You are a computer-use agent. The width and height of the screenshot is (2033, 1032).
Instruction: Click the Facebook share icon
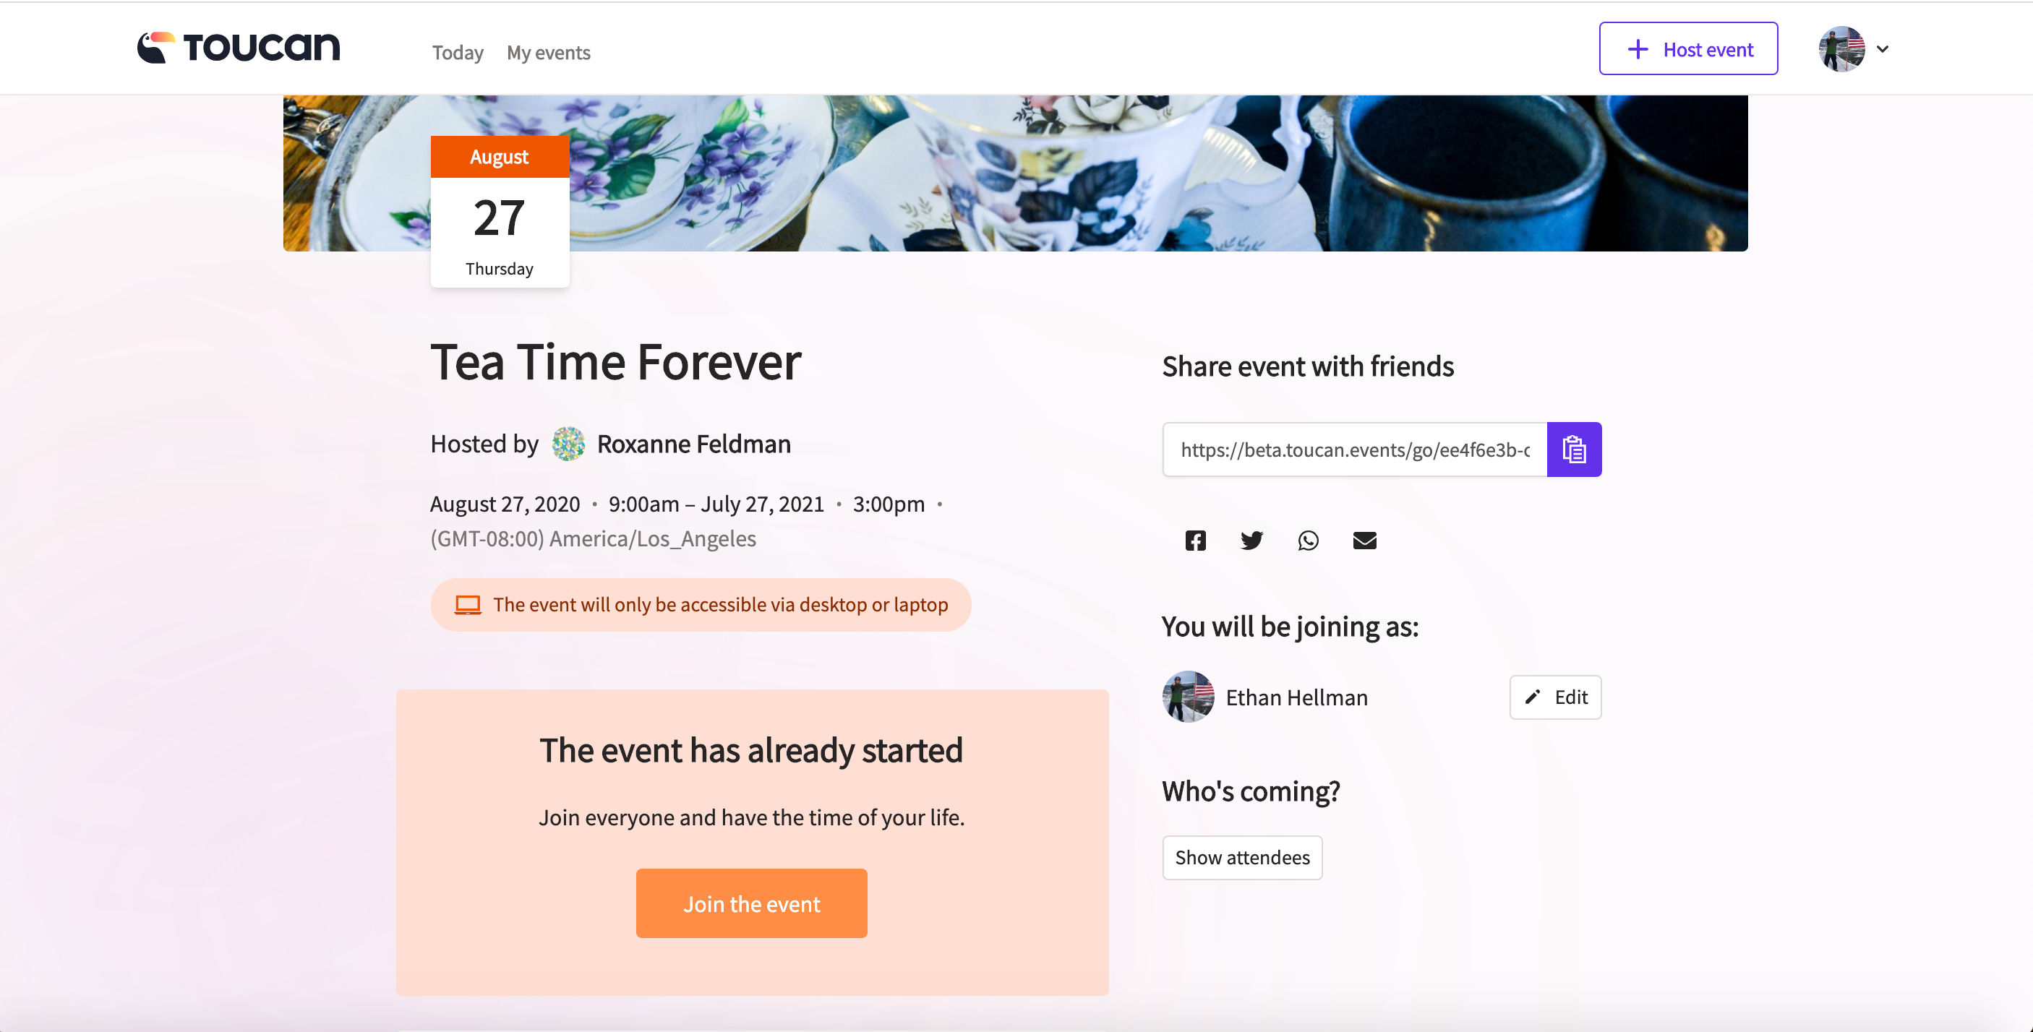pyautogui.click(x=1194, y=538)
